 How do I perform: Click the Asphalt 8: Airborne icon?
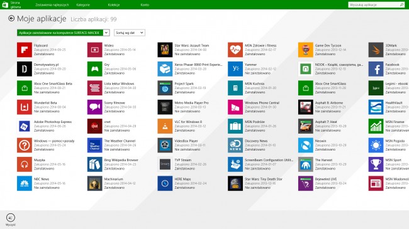(x=305, y=107)
